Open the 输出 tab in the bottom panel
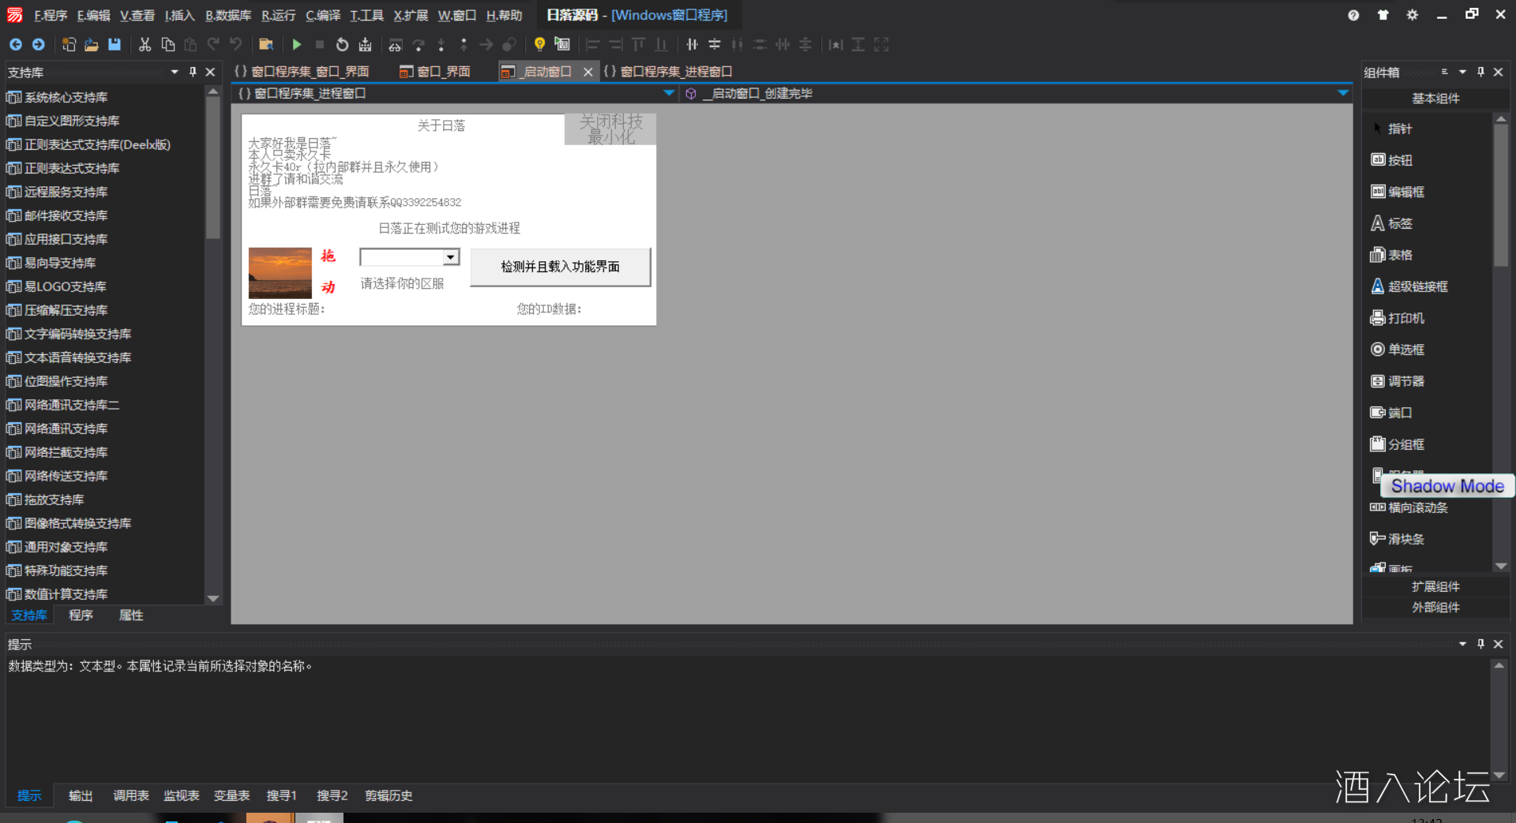Viewport: 1516px width, 823px height. pos(81,795)
